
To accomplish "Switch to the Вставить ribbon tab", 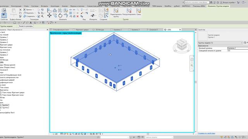I will point(45,6).
